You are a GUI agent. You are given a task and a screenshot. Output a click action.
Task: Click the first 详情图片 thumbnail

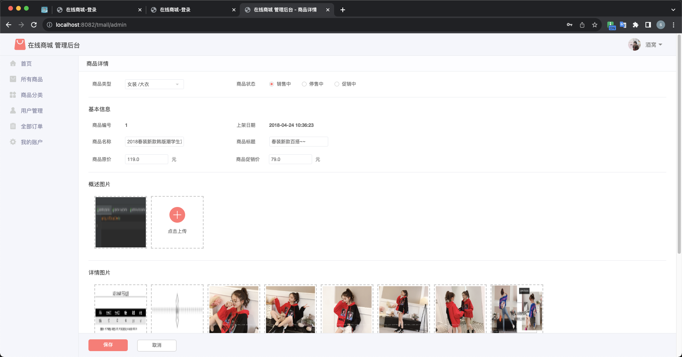click(120, 309)
